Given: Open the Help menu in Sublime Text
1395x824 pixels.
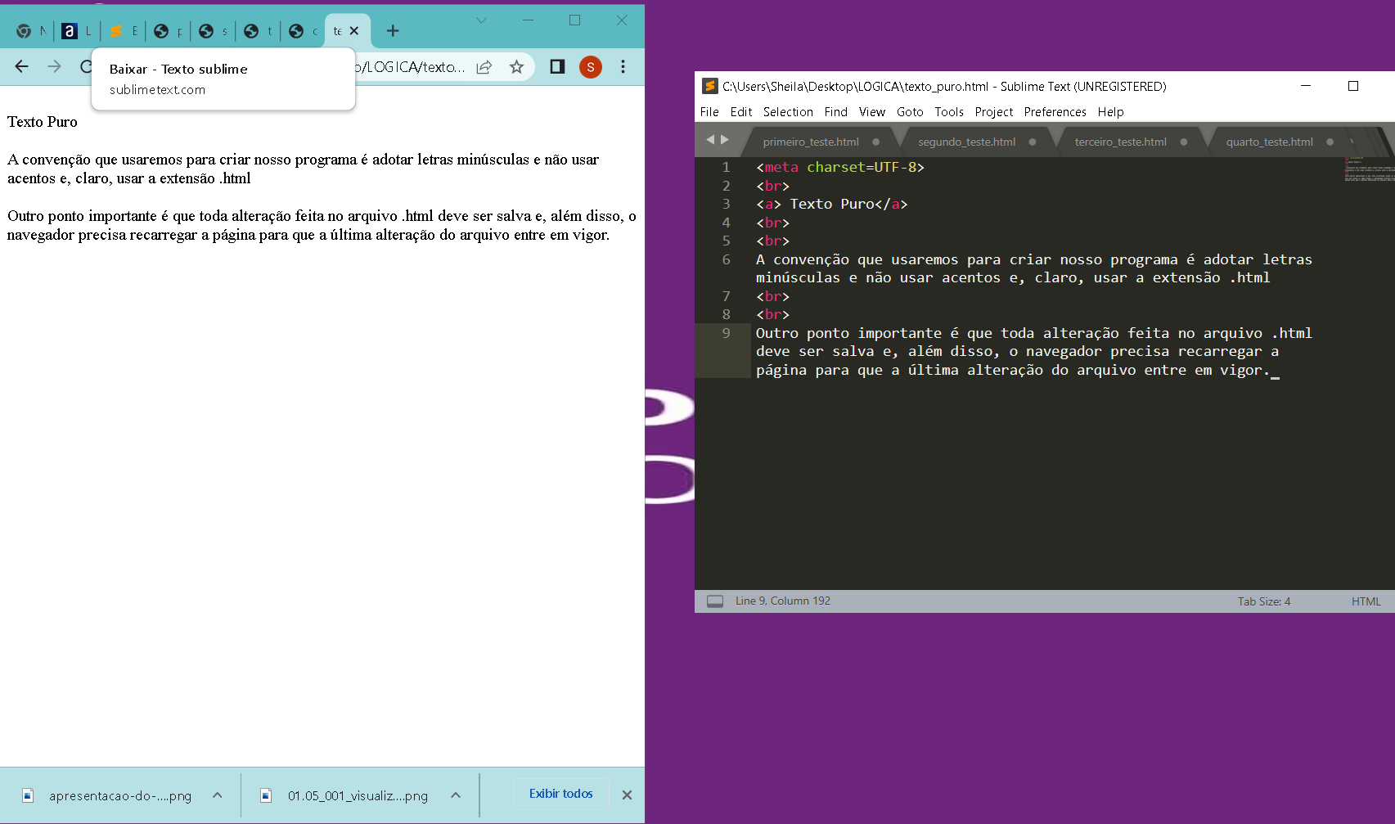Looking at the screenshot, I should tap(1110, 112).
